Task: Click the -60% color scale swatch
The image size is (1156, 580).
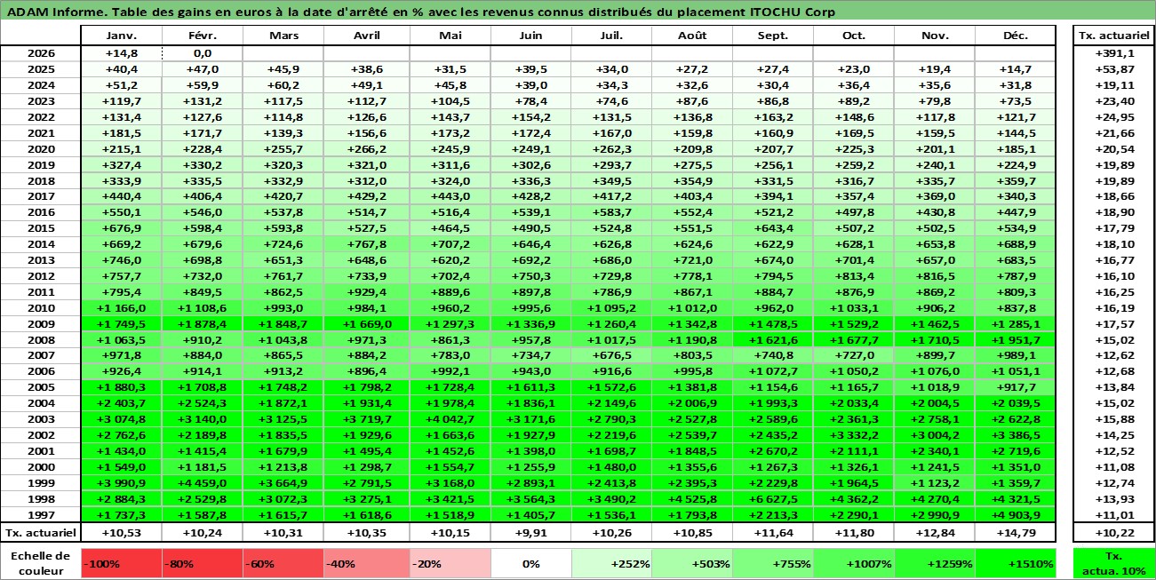Action: [x=283, y=563]
